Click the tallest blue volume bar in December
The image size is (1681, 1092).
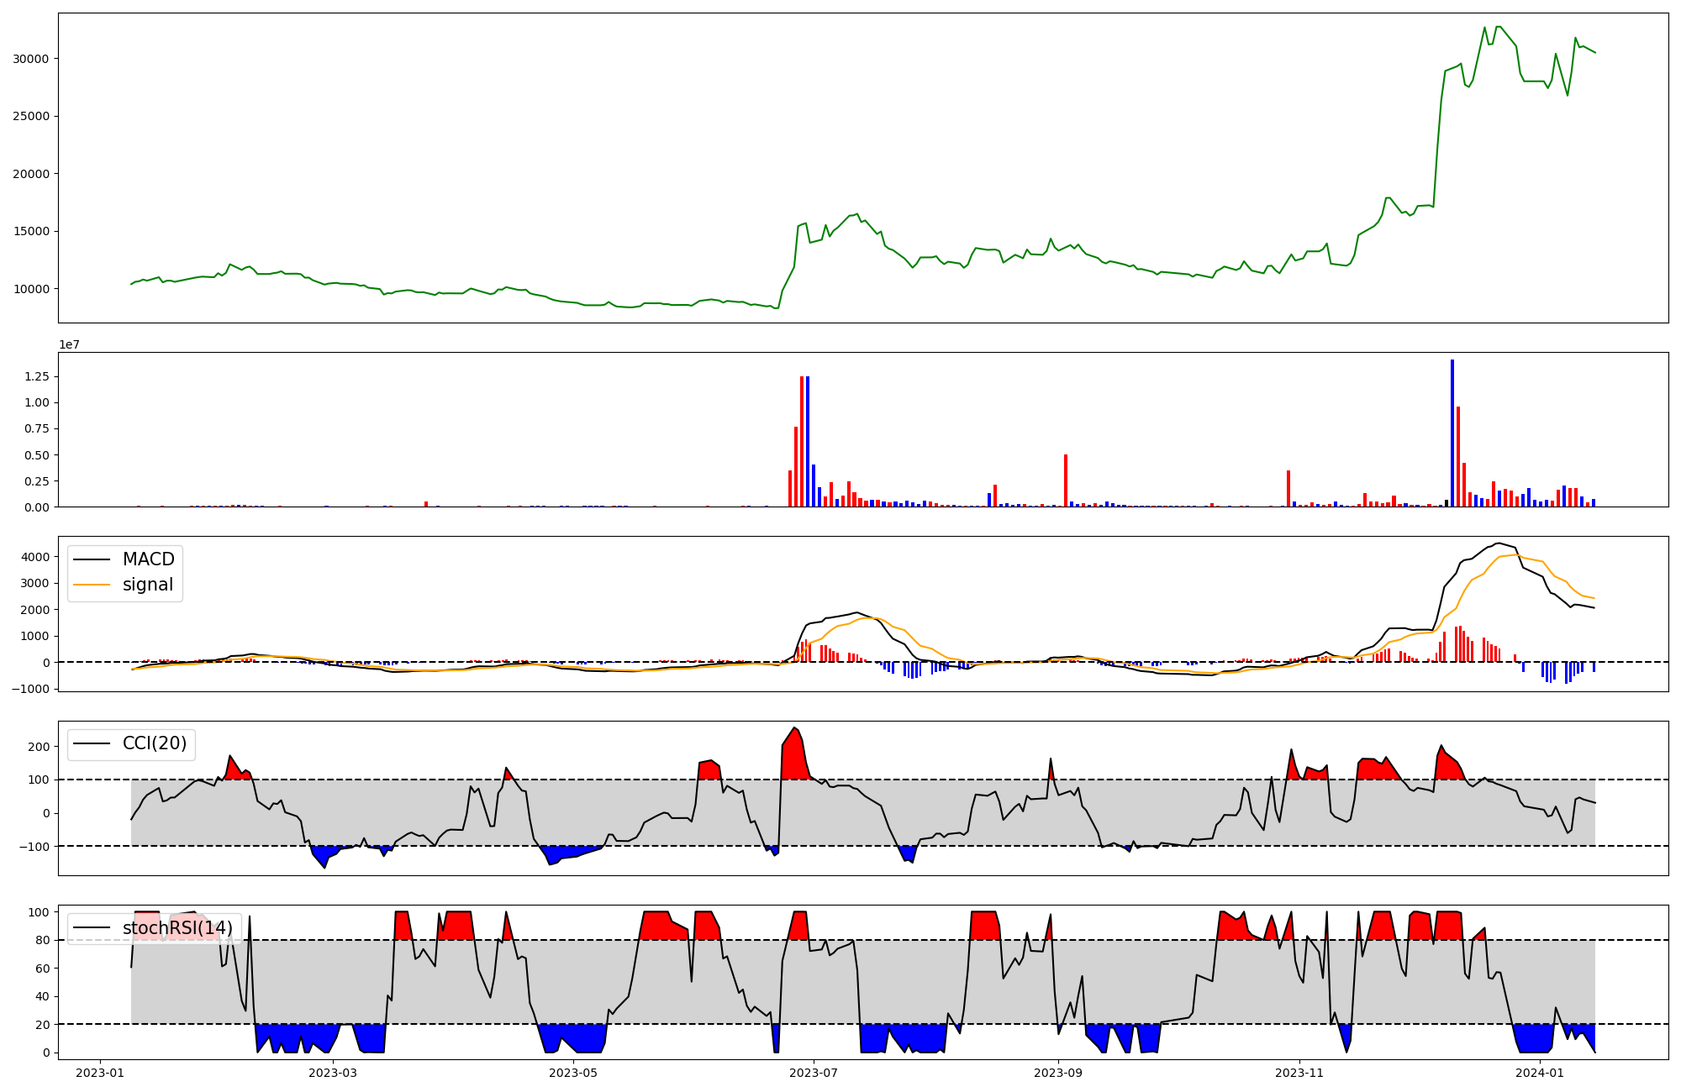[1452, 433]
